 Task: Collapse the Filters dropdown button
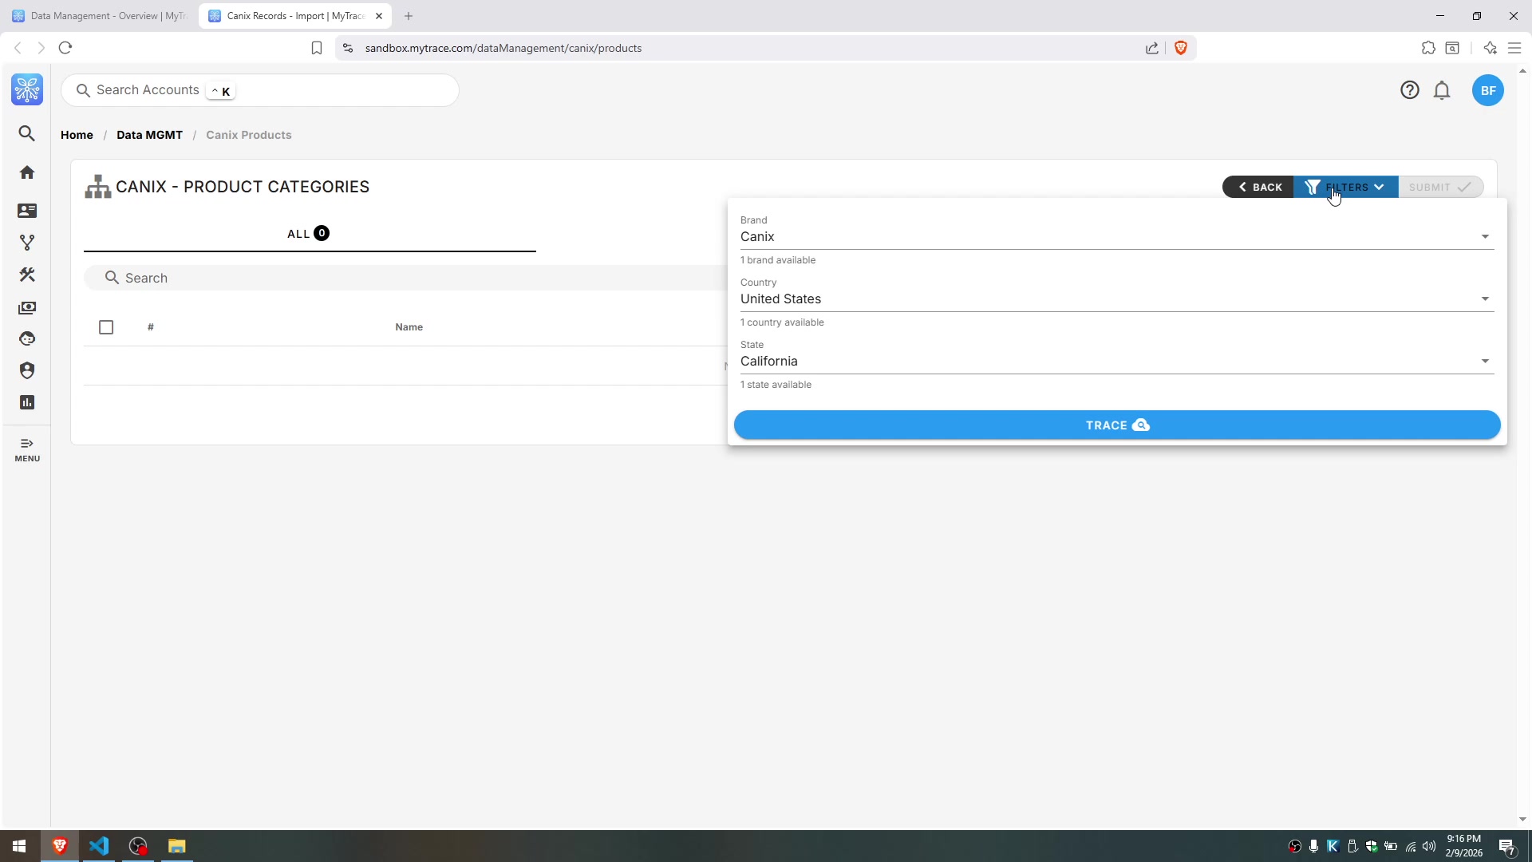[x=1345, y=188]
